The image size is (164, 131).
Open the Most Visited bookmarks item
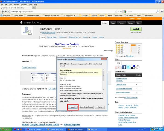[5, 16]
